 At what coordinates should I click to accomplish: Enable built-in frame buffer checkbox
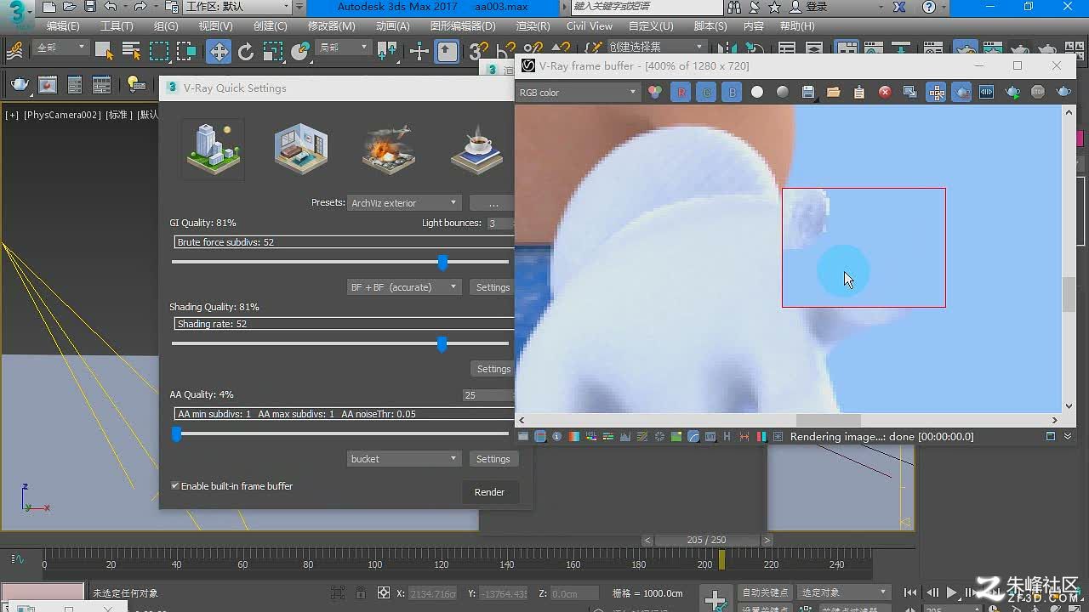coord(175,486)
